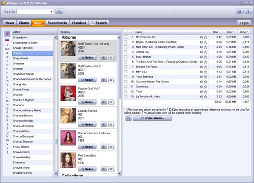Open settings via the gear icon
254x183 pixels.
coord(240,12)
